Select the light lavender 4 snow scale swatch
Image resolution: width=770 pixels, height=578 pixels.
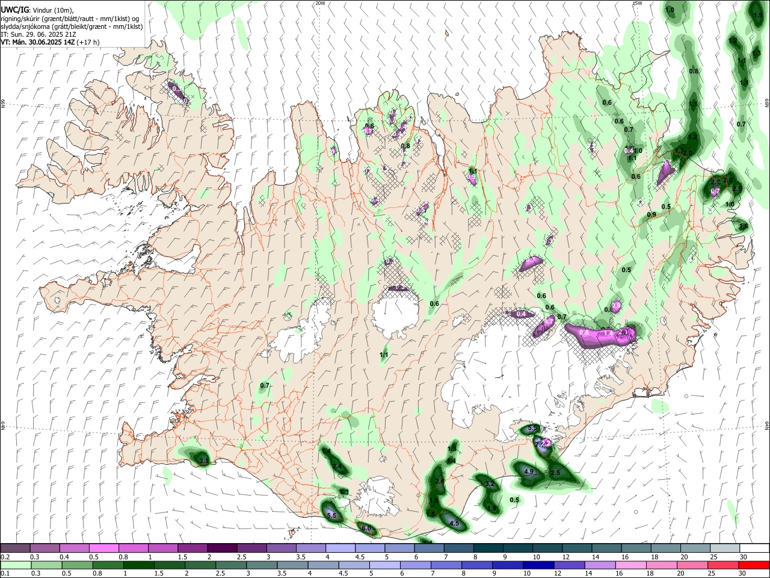340,548
